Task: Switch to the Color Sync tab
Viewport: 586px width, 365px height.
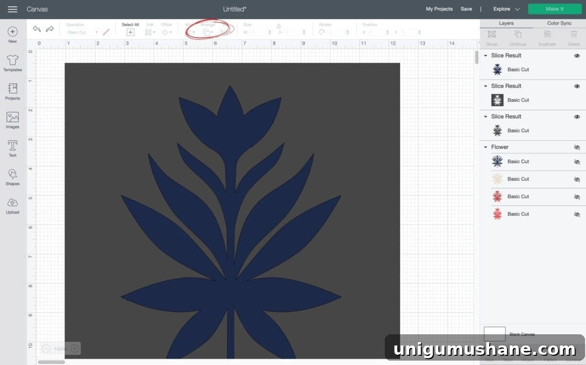Action: [559, 23]
